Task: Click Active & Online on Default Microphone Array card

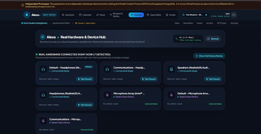Action: [x=215, y=104]
